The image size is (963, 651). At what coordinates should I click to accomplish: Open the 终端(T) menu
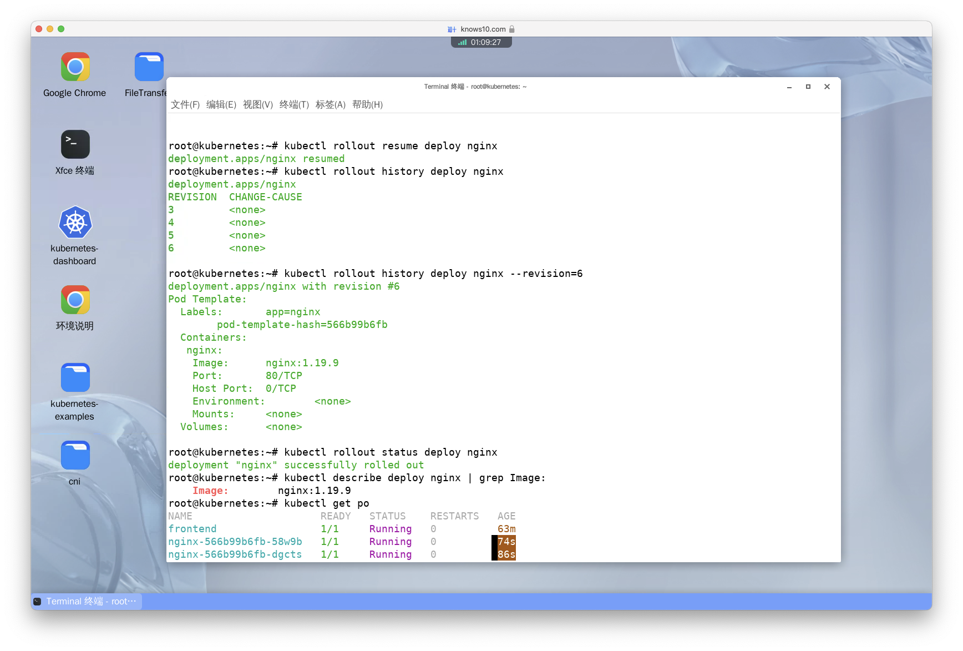tap(294, 105)
